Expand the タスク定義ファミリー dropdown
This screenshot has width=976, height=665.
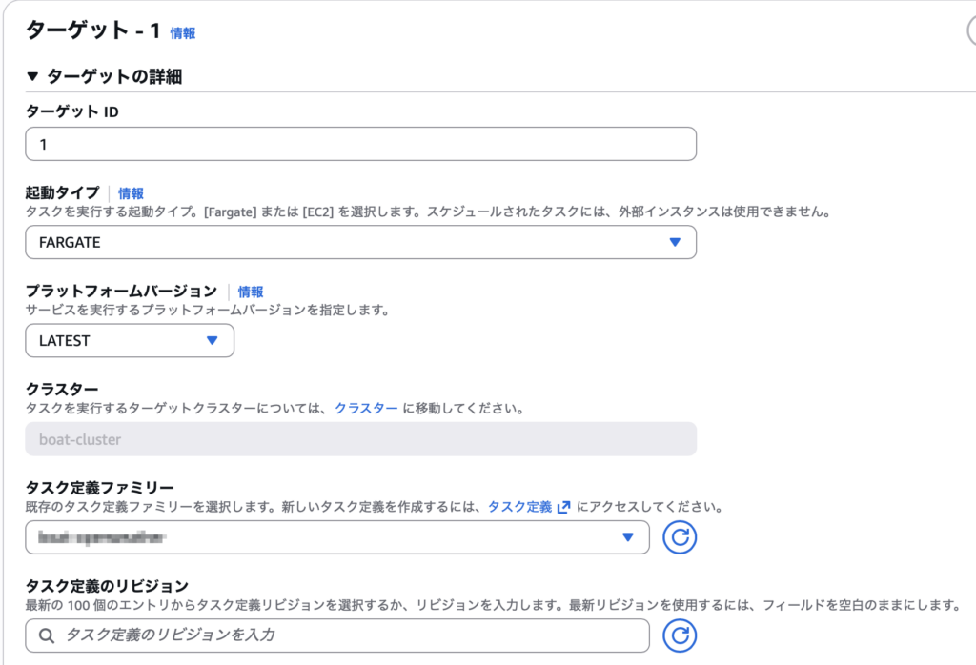click(627, 537)
